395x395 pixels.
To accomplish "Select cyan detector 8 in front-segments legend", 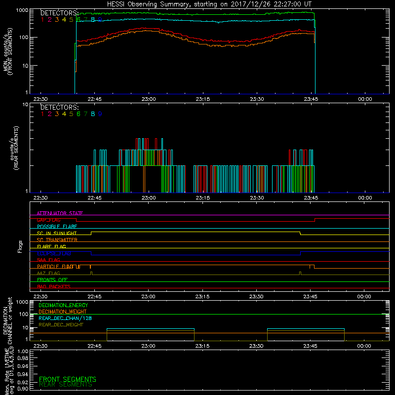I will click(93, 19).
